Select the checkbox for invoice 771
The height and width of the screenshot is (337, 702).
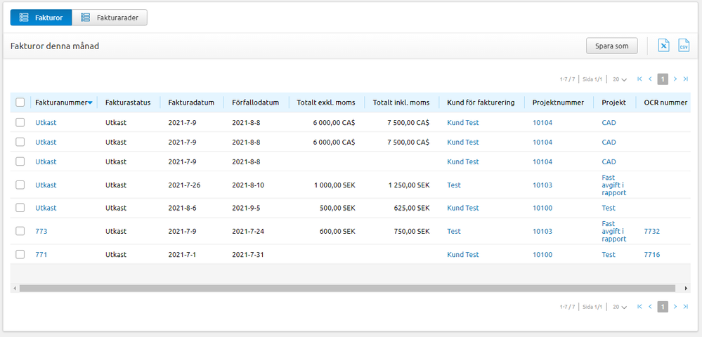point(20,255)
